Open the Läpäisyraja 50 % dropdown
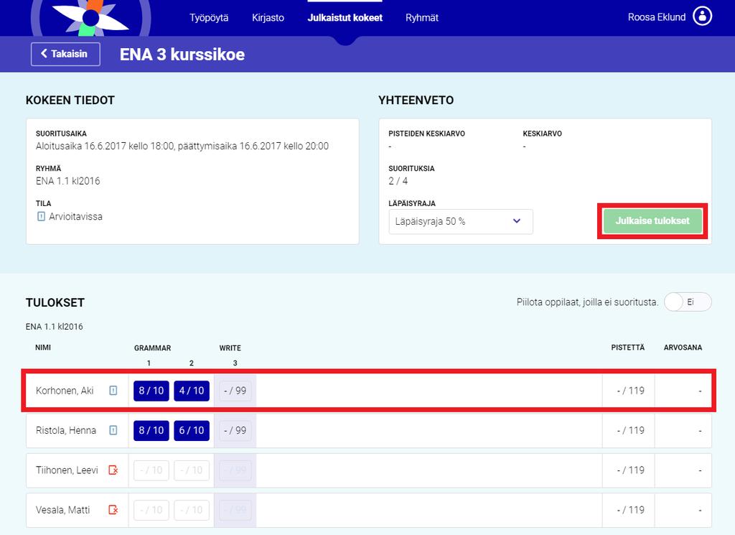Screen dimensions: 735x535 click(460, 221)
